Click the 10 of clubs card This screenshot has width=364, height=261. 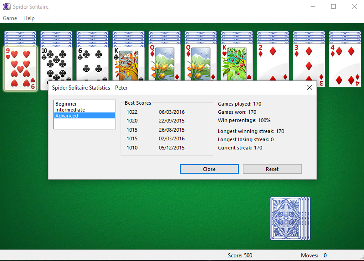point(56,64)
